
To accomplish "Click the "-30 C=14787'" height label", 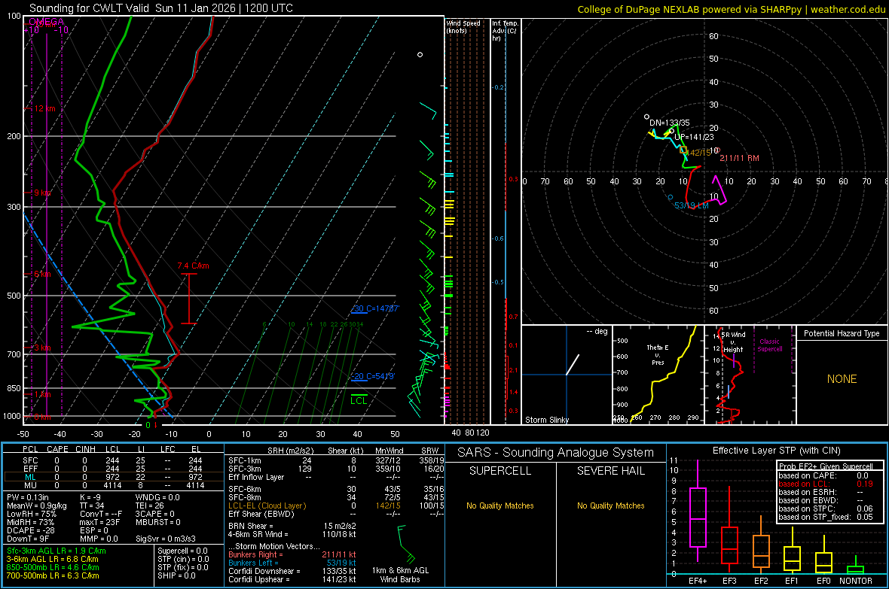I will pos(374,308).
